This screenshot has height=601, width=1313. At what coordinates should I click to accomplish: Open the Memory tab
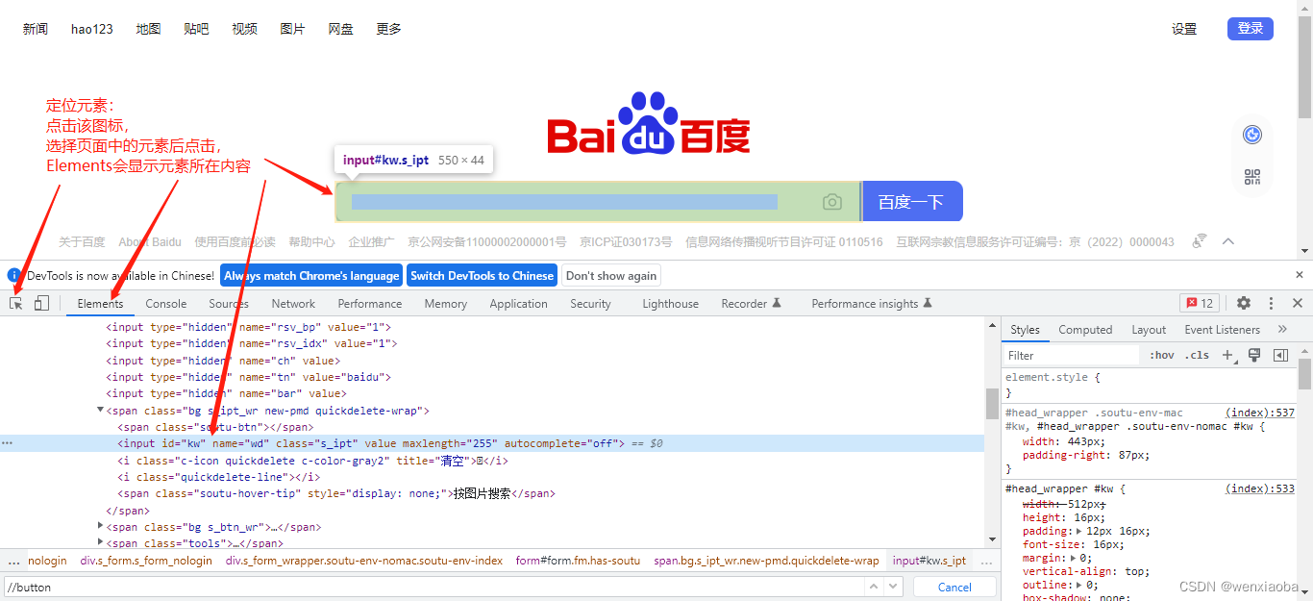tap(446, 304)
